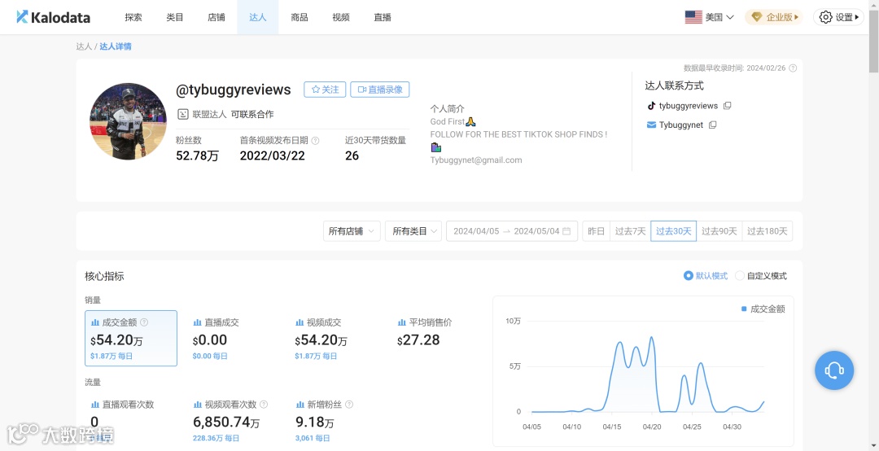
Task: Select the 直播成交 metric card
Action: [234, 339]
